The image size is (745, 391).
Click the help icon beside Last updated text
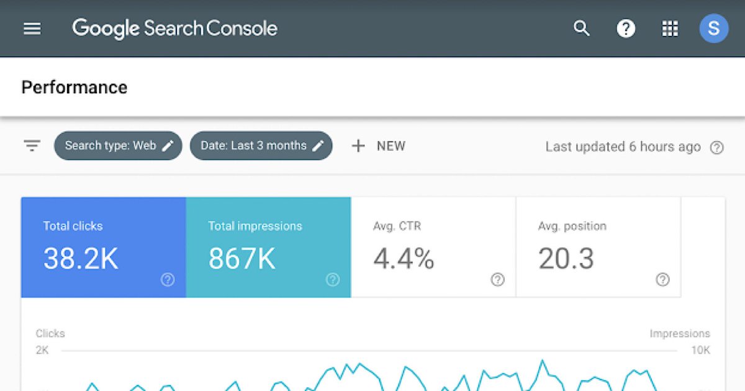pyautogui.click(x=716, y=148)
